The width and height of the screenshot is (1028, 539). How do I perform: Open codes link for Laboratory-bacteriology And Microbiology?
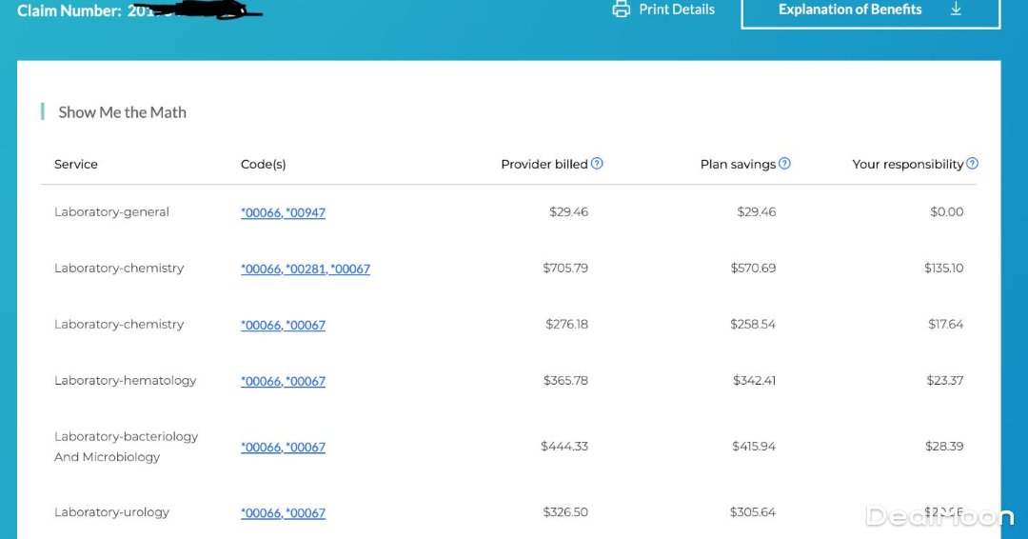click(x=283, y=448)
